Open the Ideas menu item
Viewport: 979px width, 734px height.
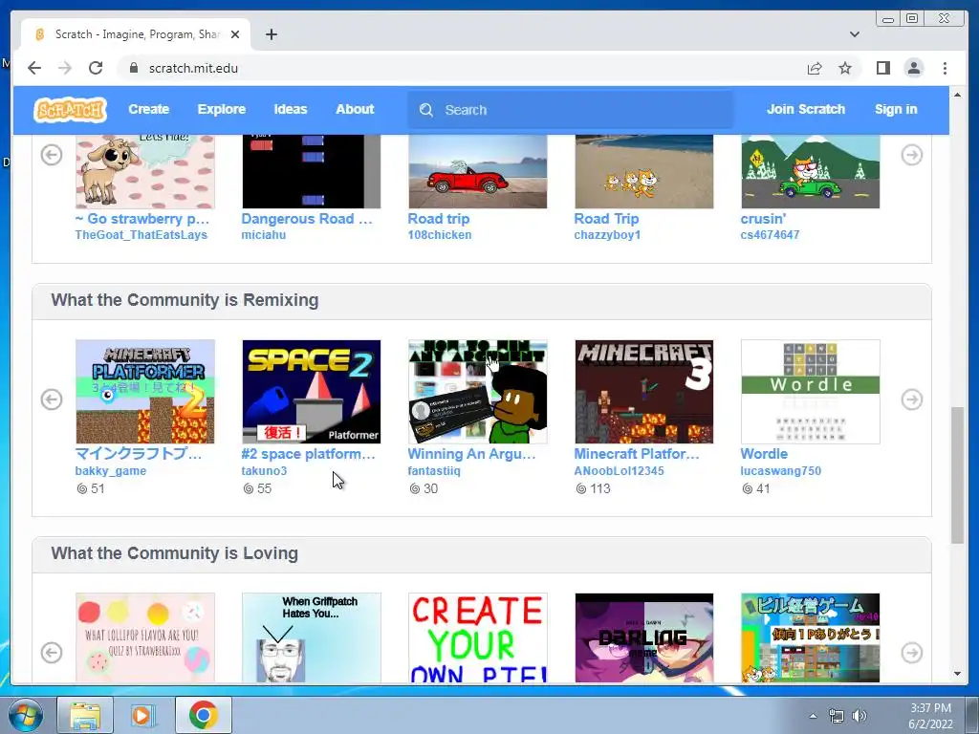(291, 109)
